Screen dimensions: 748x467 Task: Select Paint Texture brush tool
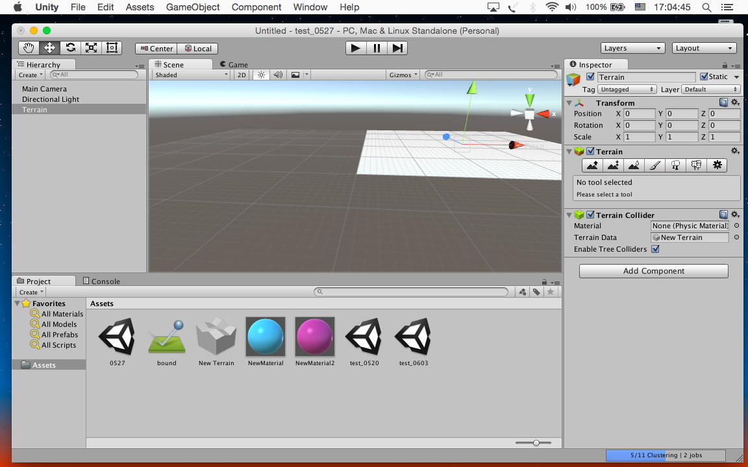pos(655,165)
